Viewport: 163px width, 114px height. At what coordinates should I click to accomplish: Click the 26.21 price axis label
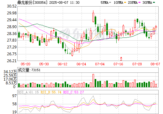[12, 61]
